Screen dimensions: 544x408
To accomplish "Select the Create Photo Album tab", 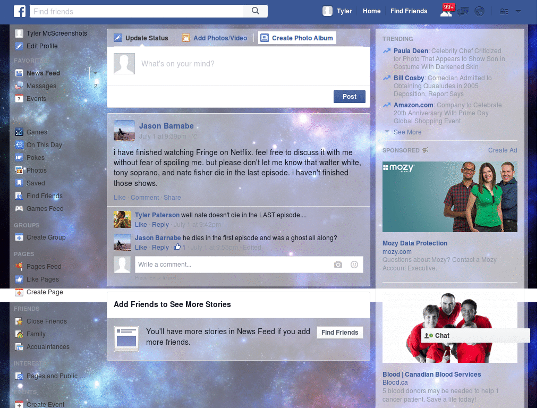I will [x=297, y=38].
